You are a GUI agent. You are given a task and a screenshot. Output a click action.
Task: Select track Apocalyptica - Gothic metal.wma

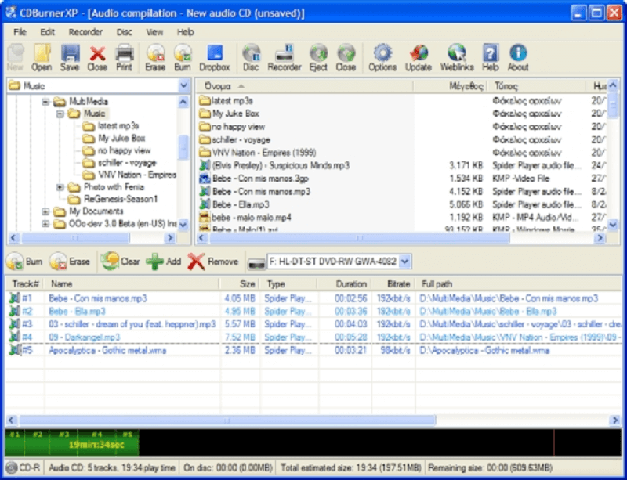click(x=107, y=351)
